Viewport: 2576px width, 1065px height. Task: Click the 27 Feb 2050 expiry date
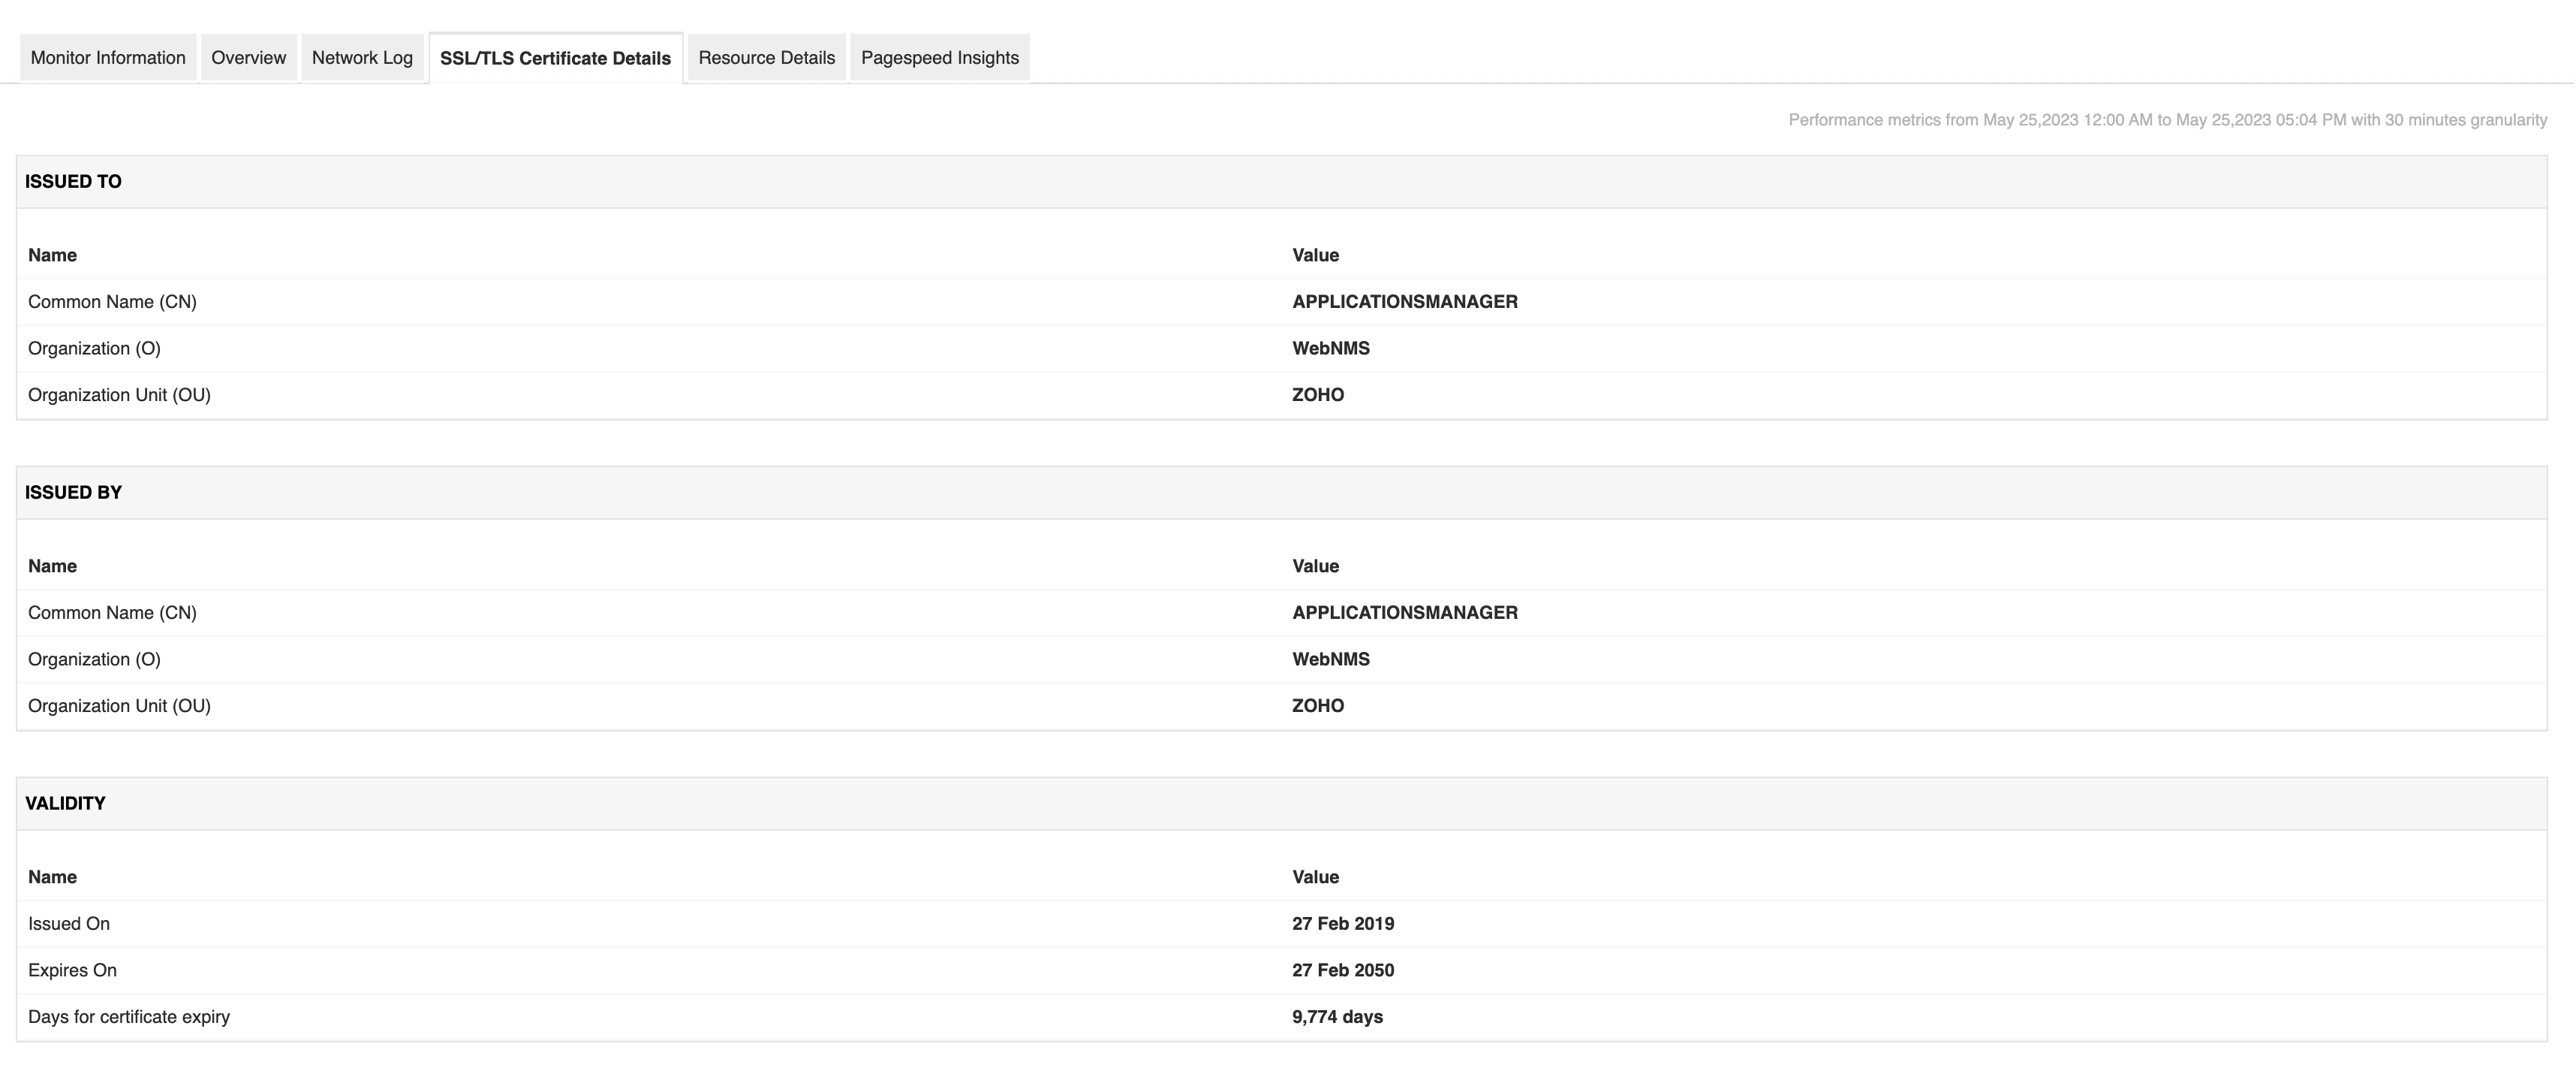coord(1342,970)
